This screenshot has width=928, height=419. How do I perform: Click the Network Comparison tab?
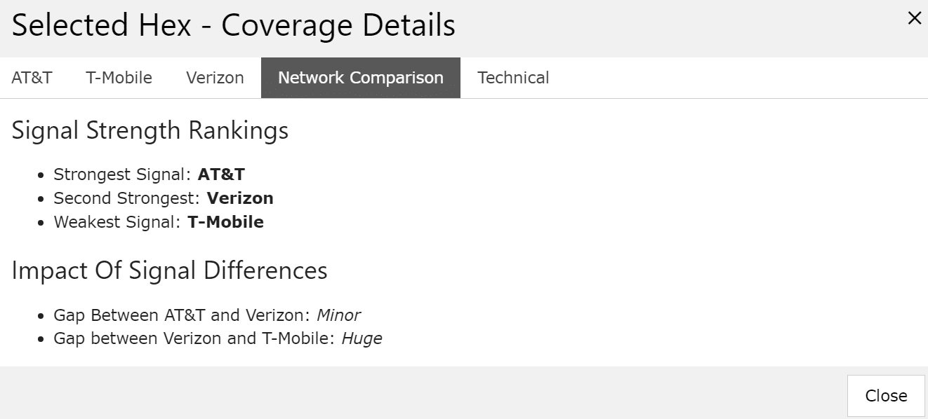(x=361, y=78)
